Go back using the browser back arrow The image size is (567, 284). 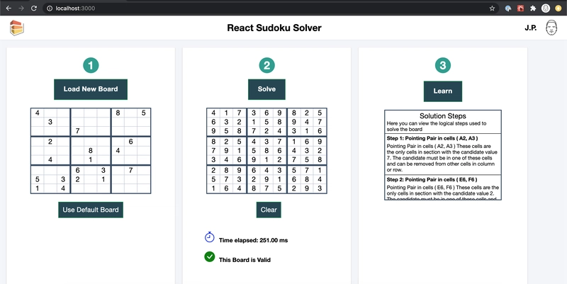(x=9, y=8)
